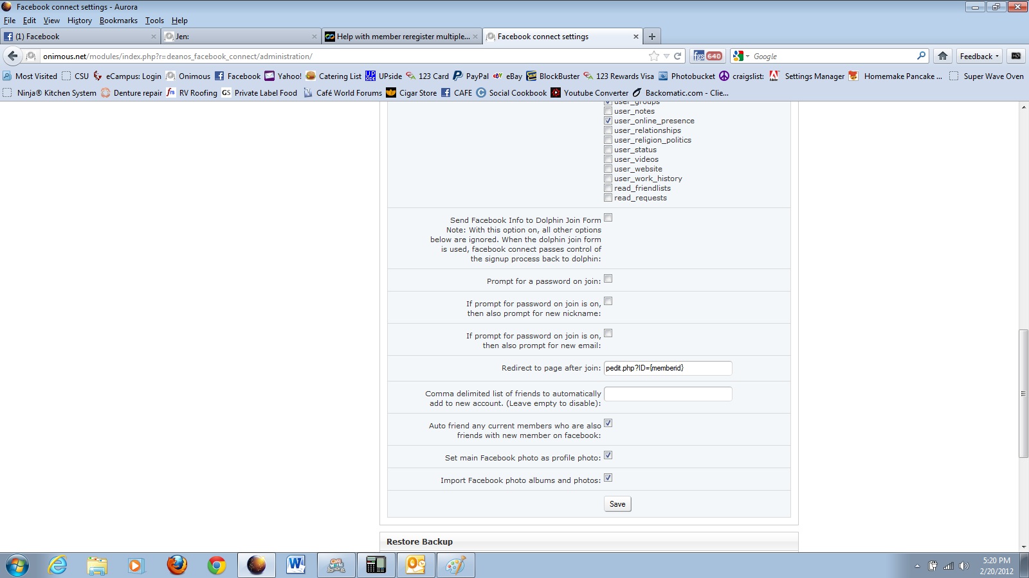
Task: Open the Catering List bookmark
Action: (x=334, y=76)
